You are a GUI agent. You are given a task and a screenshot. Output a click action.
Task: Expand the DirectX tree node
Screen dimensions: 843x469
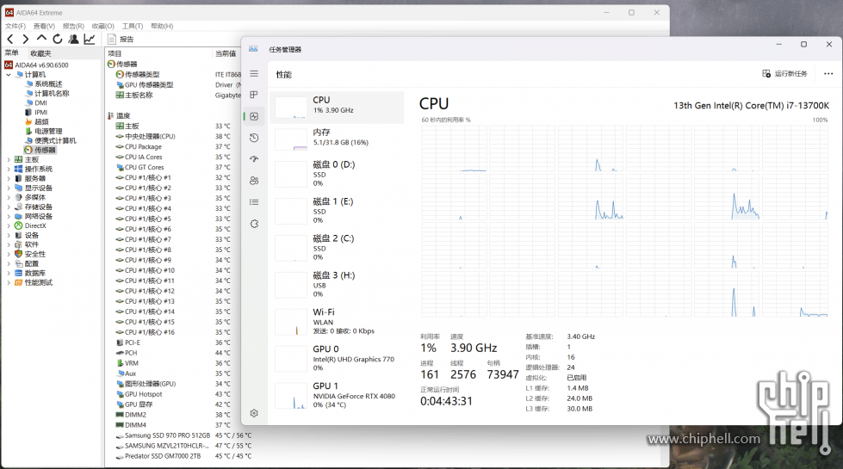pos(9,225)
